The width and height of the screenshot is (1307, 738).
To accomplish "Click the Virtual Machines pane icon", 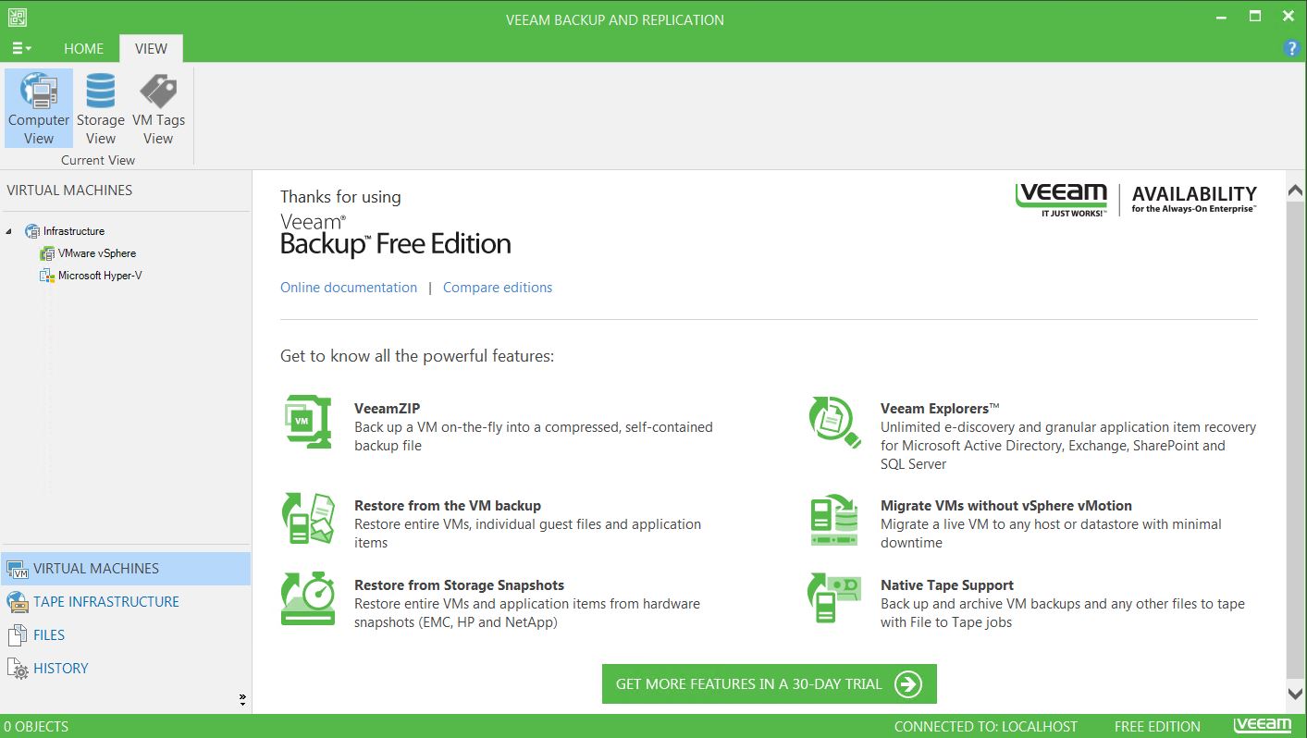I will pyautogui.click(x=18, y=569).
